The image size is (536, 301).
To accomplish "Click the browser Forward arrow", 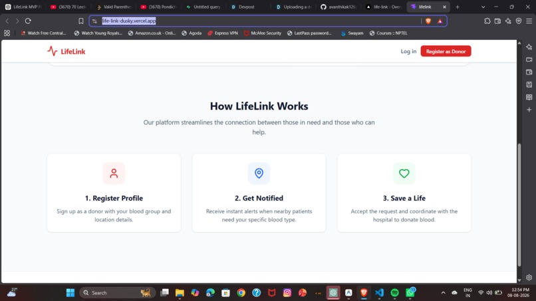I will (x=17, y=21).
